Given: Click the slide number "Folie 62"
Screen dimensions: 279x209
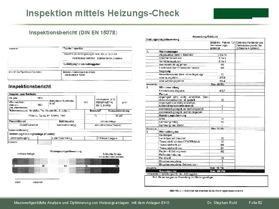Looking at the screenshot, I should (255, 203).
